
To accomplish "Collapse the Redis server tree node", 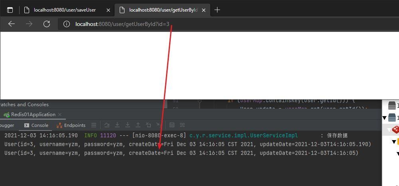I will point(389,130).
